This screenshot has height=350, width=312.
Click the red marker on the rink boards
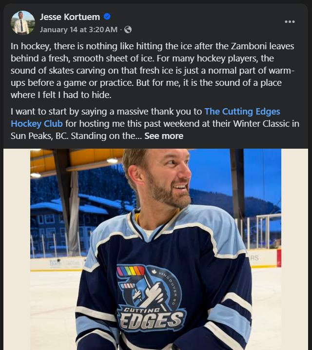tap(279, 257)
